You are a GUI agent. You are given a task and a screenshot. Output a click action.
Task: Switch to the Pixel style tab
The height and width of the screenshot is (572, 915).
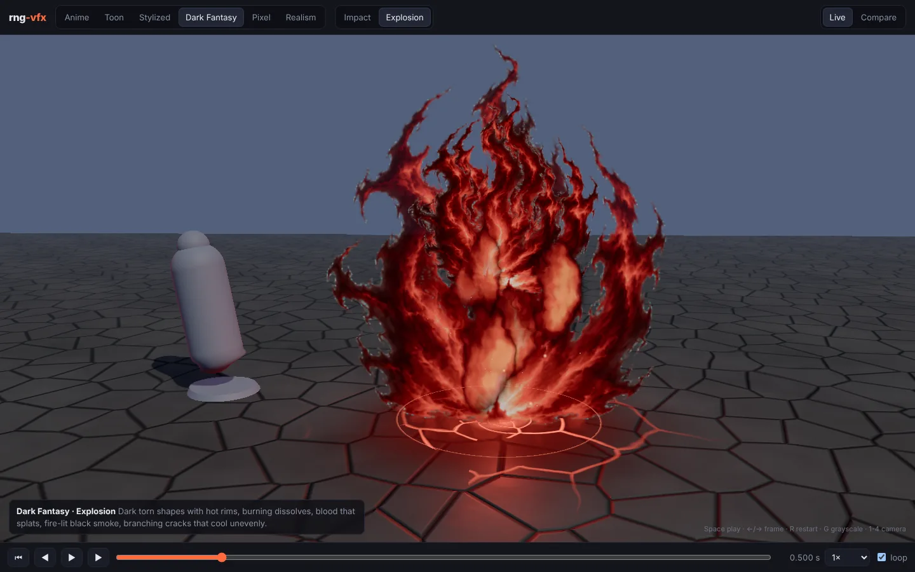261,17
